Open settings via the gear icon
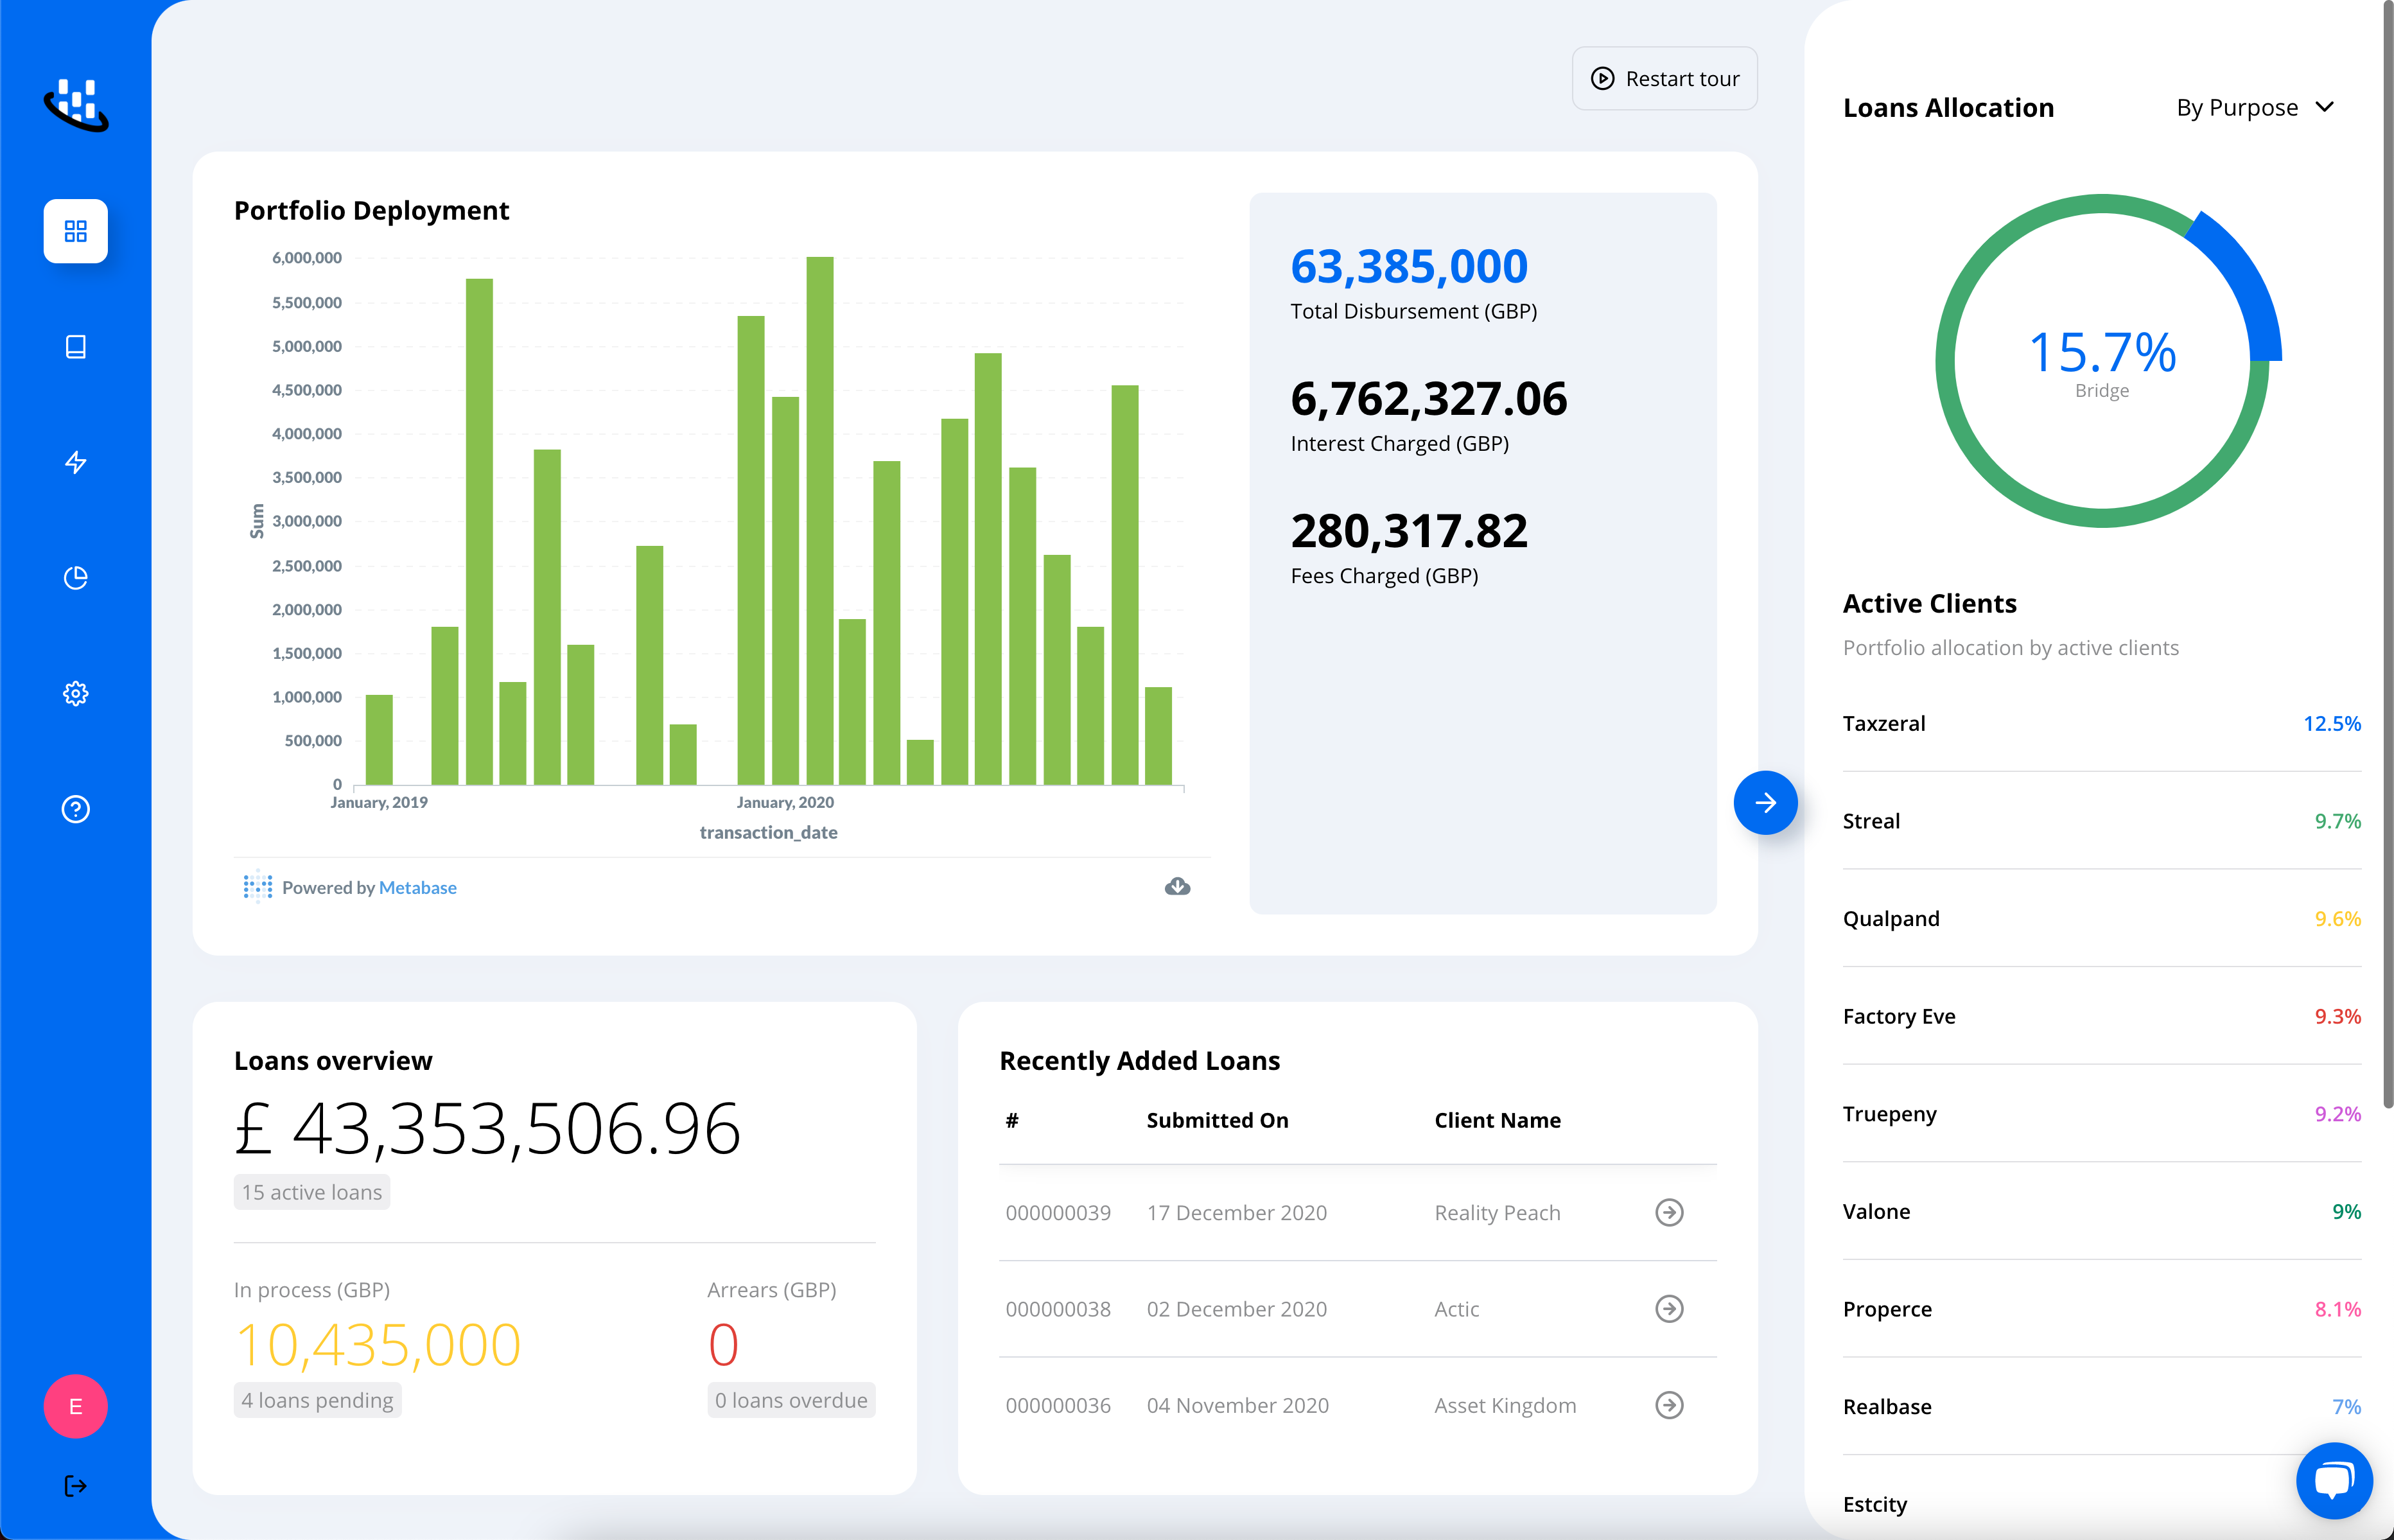The width and height of the screenshot is (2394, 1540). coord(75,693)
